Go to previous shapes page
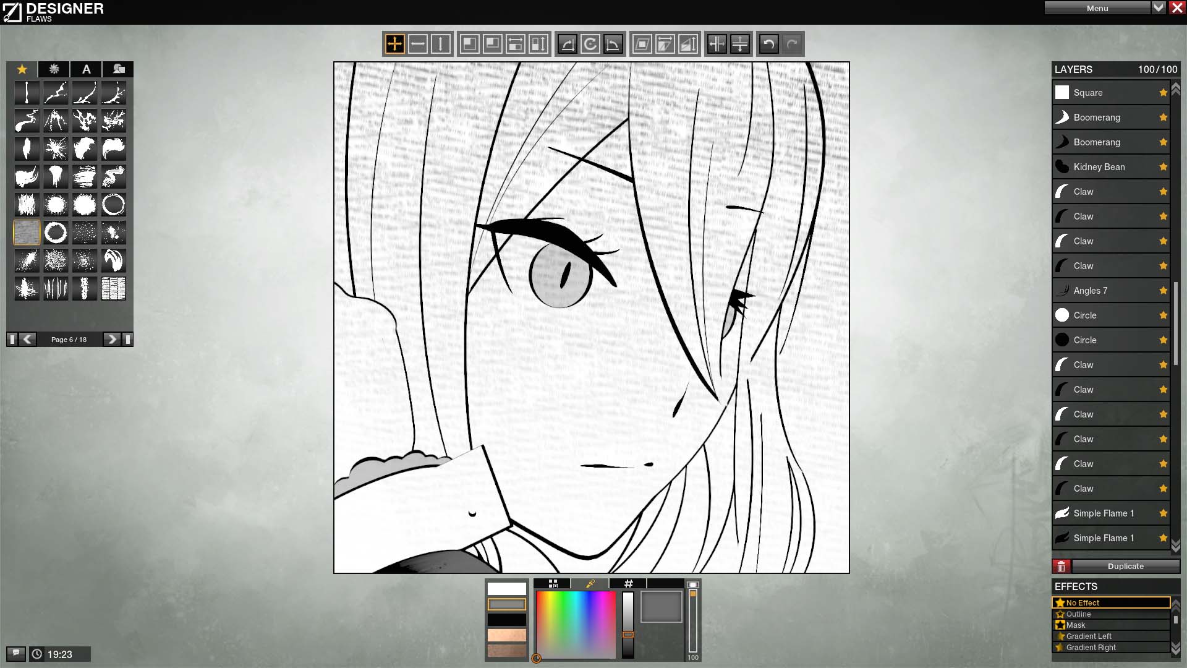The image size is (1187, 668). point(27,339)
